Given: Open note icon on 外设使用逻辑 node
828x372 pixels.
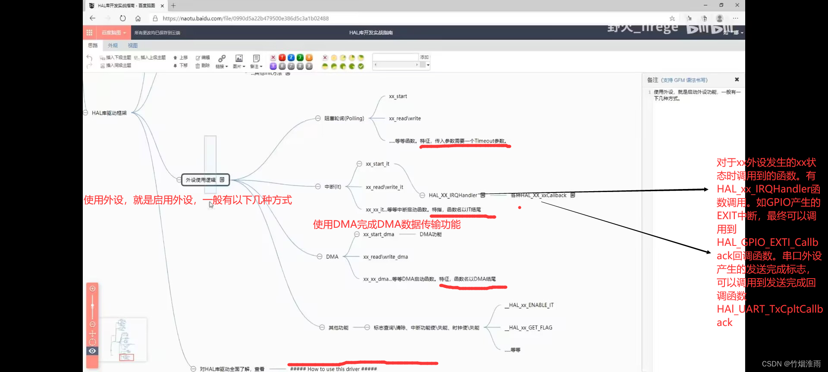Looking at the screenshot, I should pyautogui.click(x=222, y=180).
